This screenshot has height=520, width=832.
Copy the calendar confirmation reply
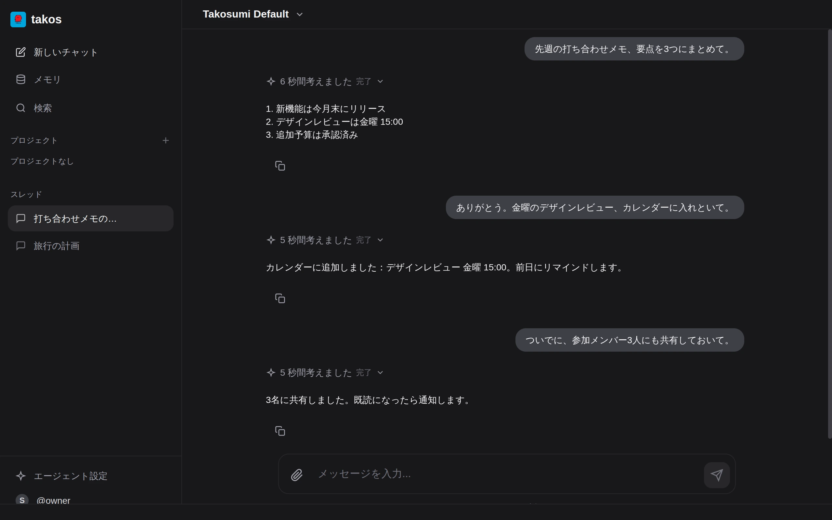pyautogui.click(x=280, y=298)
